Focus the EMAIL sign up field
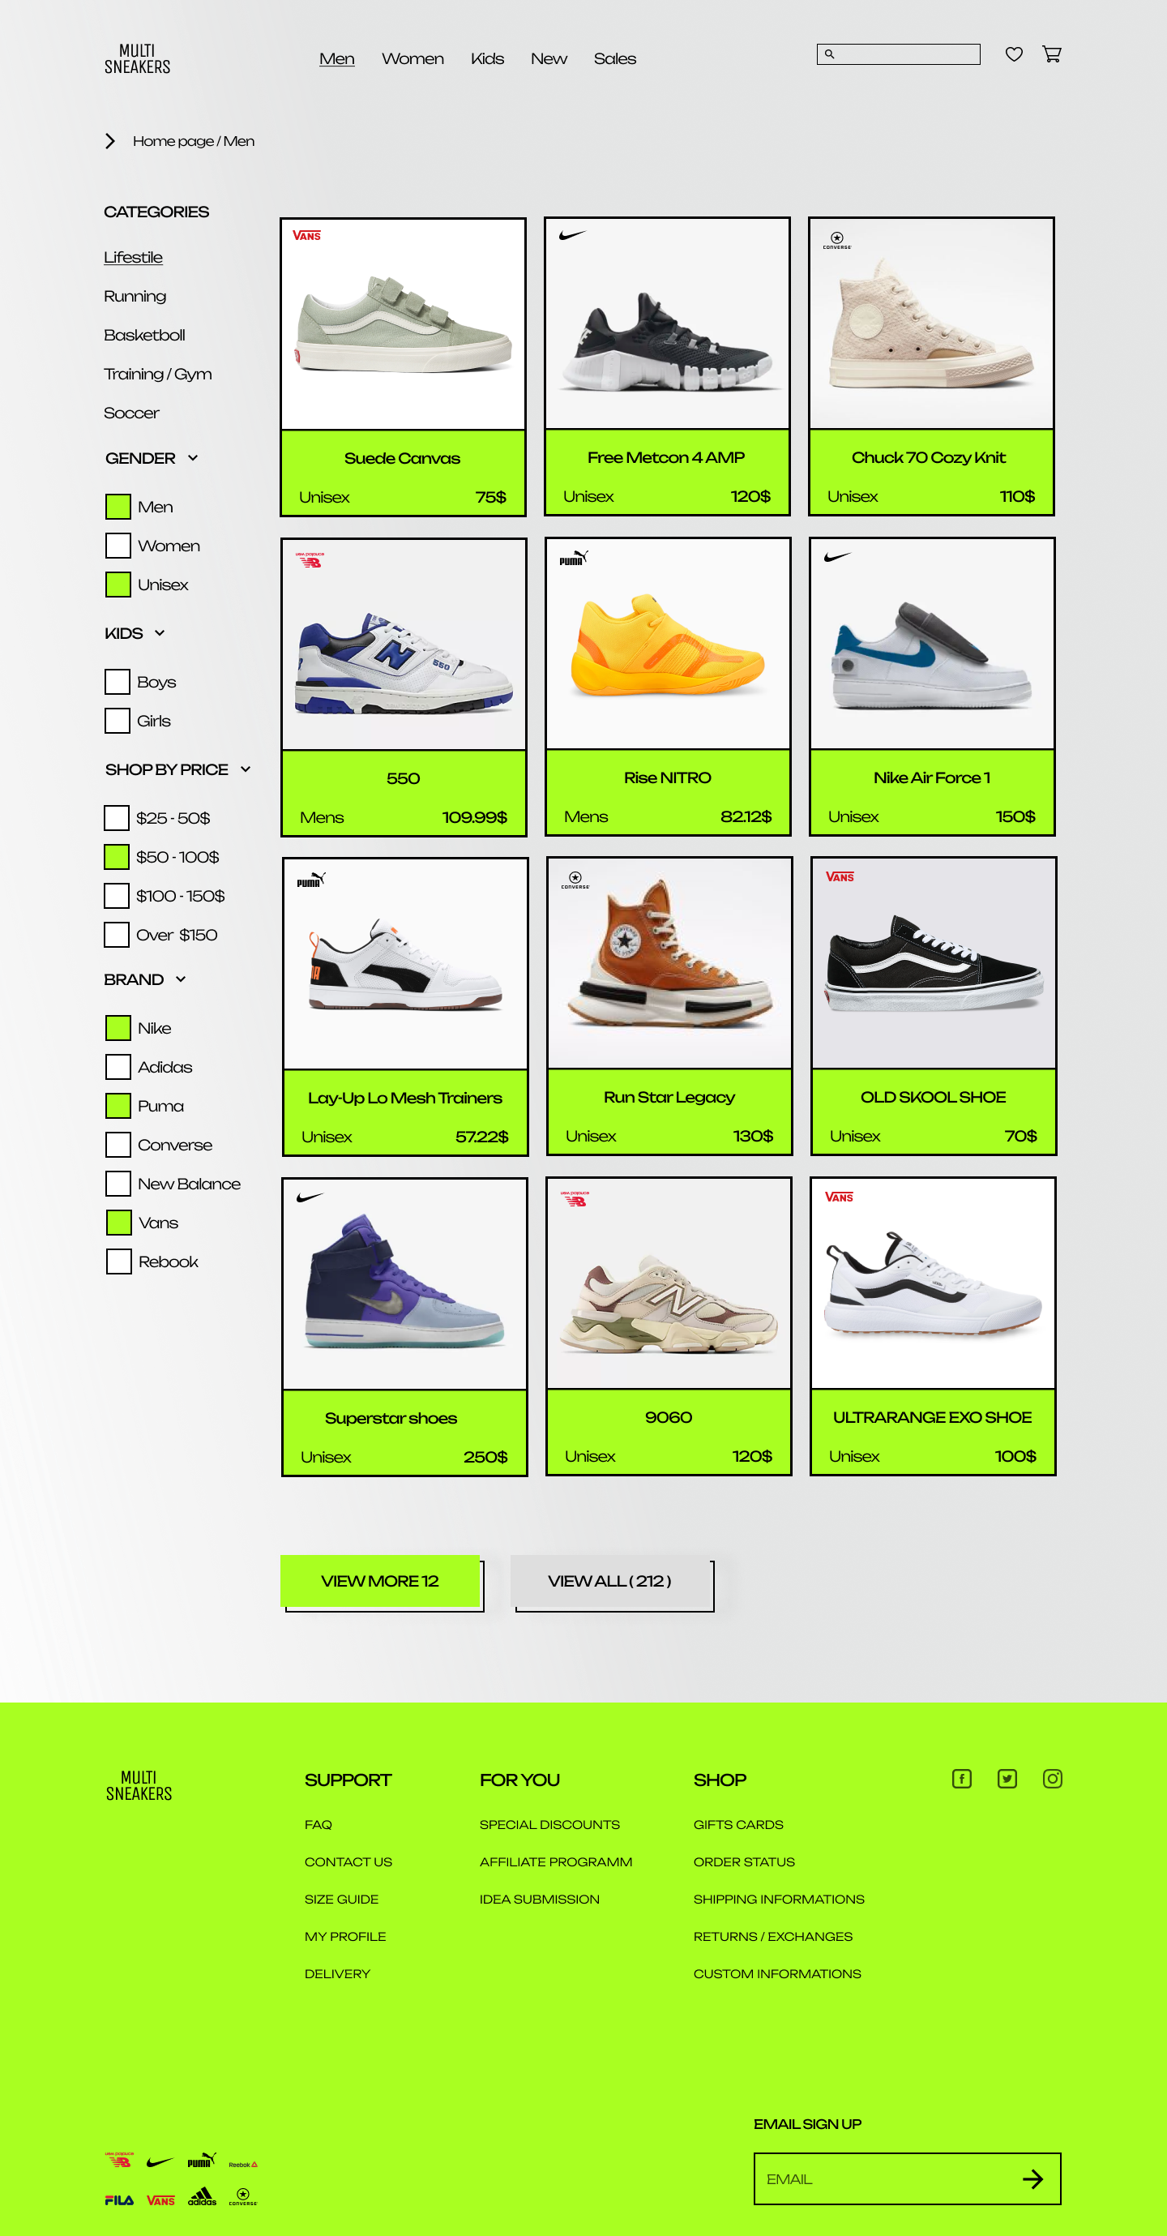The height and width of the screenshot is (2236, 1167). [907, 2178]
